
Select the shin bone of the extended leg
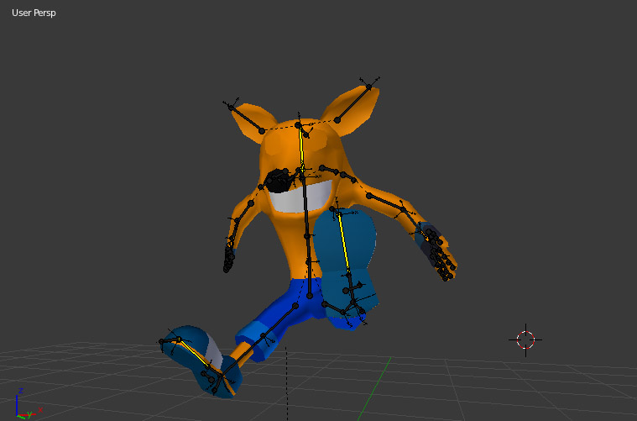tap(242, 355)
